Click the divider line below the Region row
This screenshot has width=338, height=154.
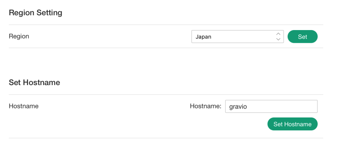166,48
